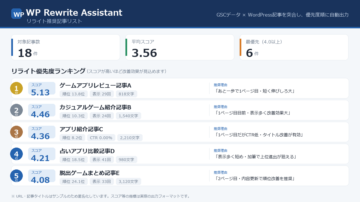Image resolution: width=360 pixels, height=202 pixels.
Task: Click the 3,120文字 tag
Action: [x=129, y=182]
